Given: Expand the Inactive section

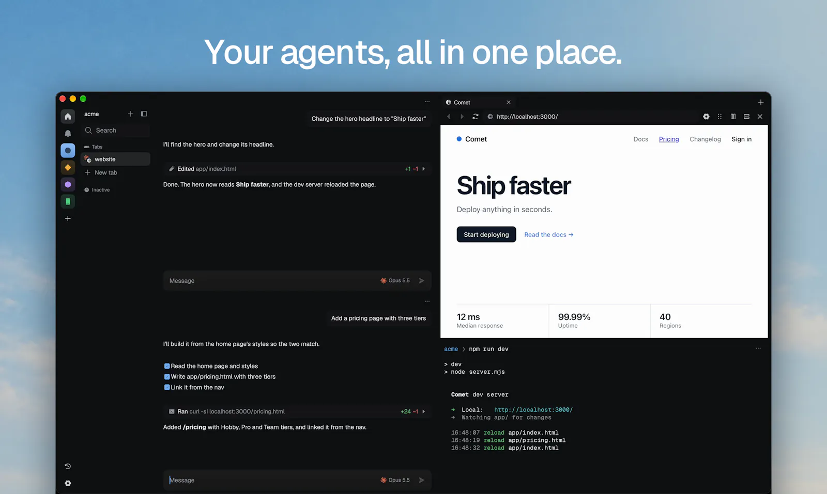Looking at the screenshot, I should (97, 190).
